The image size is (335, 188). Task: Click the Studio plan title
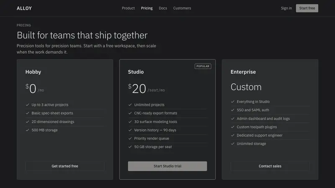coord(136,72)
